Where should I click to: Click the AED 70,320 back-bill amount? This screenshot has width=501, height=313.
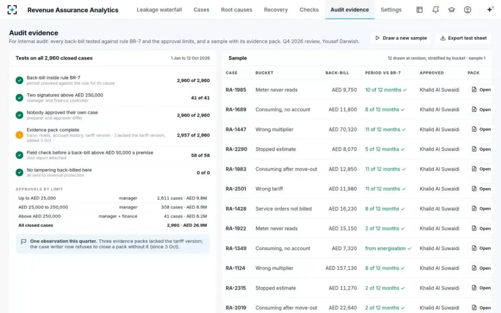tap(343, 129)
